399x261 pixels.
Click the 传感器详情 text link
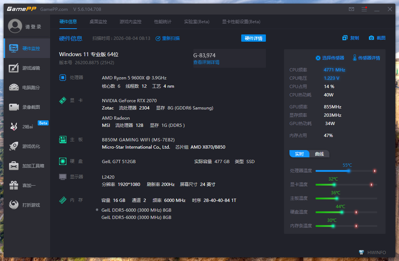point(369,58)
